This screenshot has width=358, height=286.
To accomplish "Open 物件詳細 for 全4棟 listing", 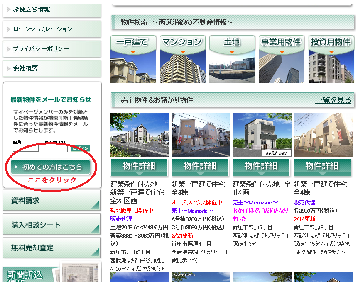I will pos(322,167).
